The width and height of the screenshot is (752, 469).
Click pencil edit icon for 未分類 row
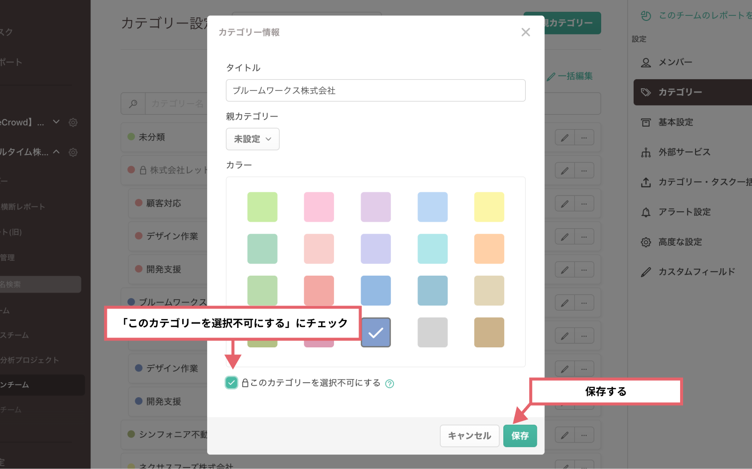click(564, 138)
